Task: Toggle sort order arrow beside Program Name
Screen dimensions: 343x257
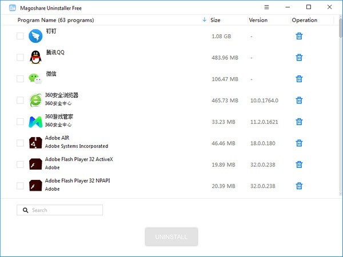Action: coord(204,19)
